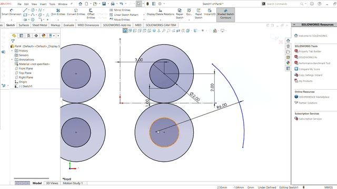Toggle Shaded Sketch Contours
Viewport: 337px width, 189px height.
pos(225,14)
